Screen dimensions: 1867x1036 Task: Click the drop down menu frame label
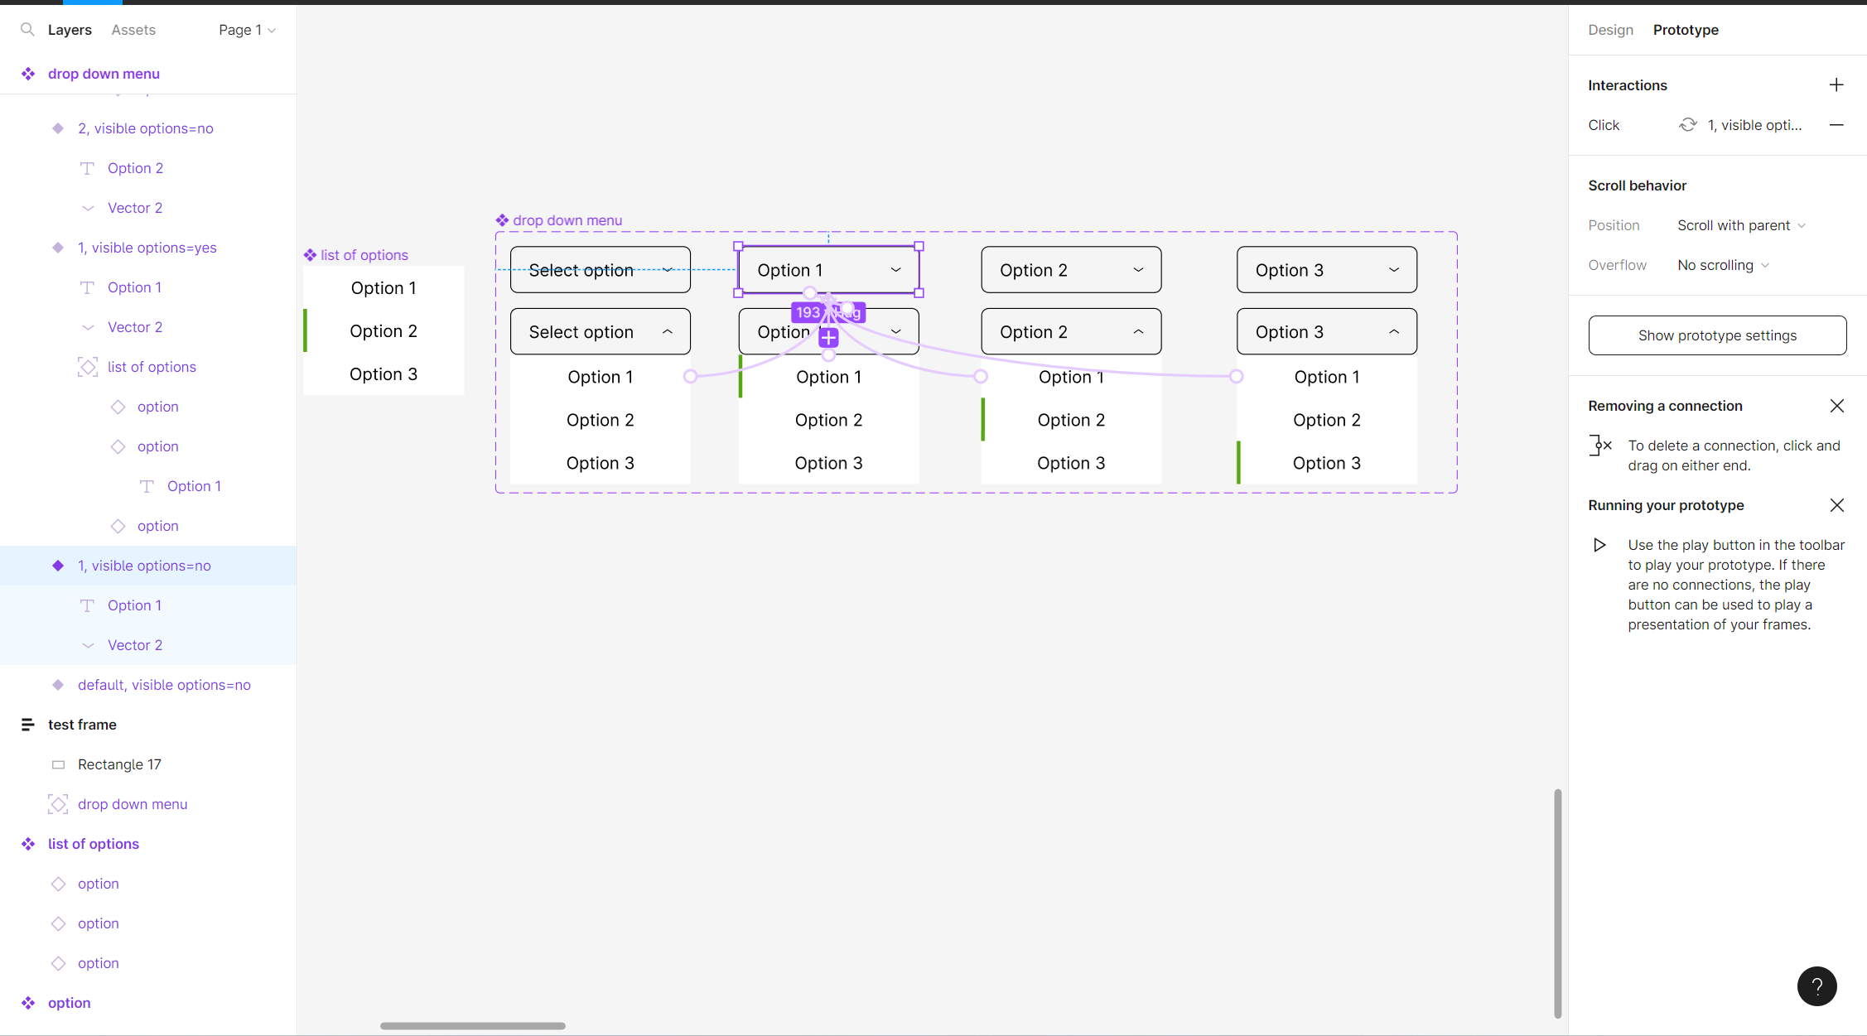click(x=567, y=219)
